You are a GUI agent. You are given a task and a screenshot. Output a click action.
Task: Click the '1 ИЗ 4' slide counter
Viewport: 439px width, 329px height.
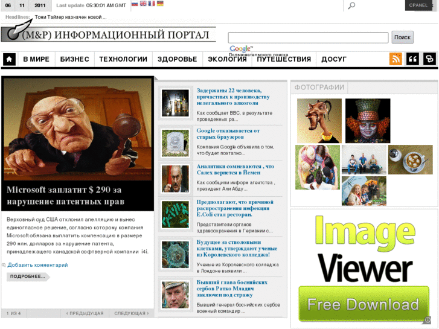14,313
